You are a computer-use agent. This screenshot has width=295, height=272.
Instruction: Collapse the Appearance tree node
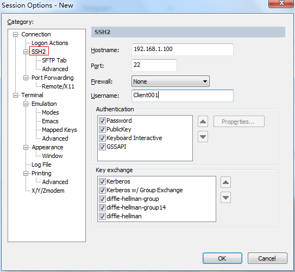point(26,147)
